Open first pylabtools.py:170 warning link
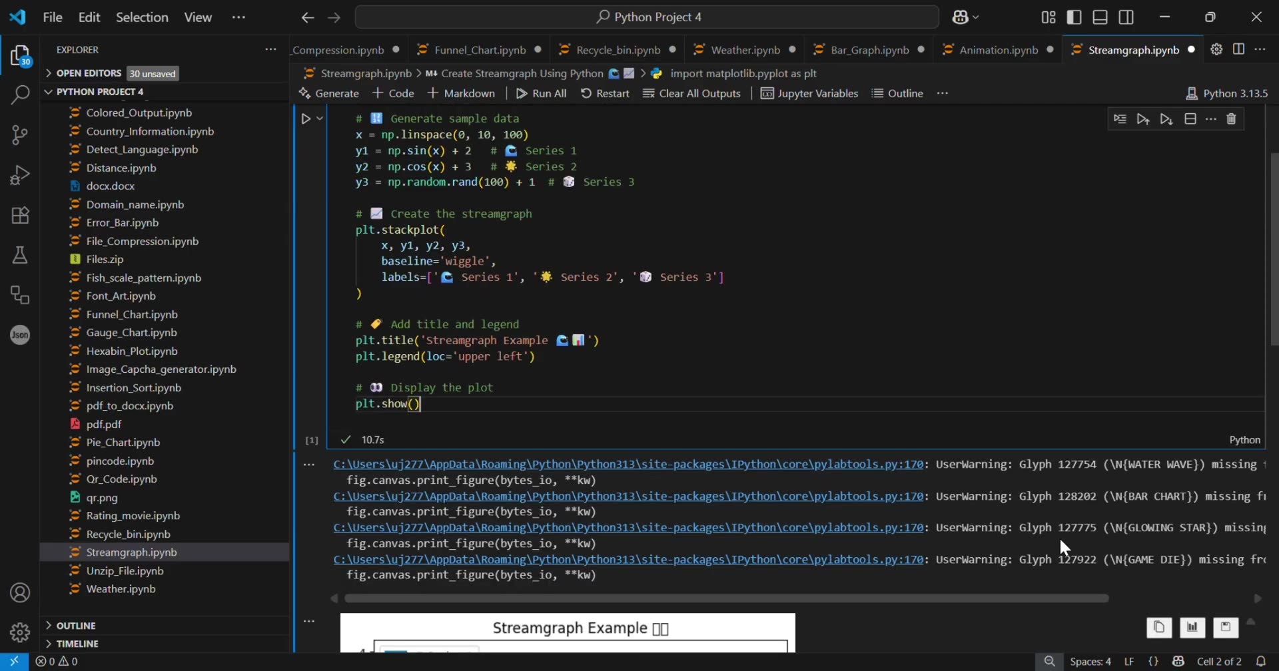 click(x=628, y=465)
